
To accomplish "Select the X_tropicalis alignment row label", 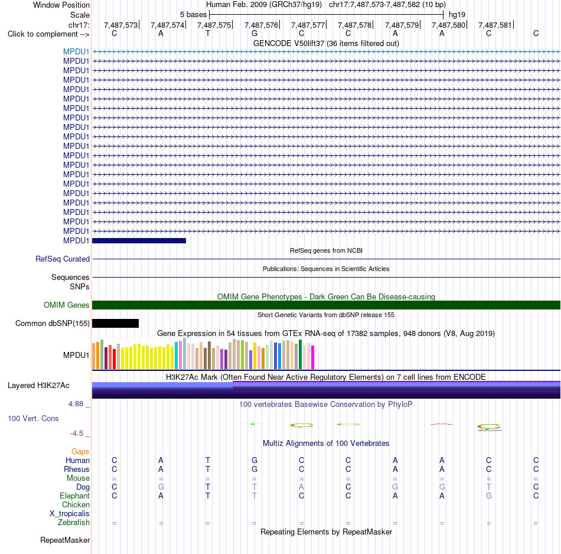I will point(70,514).
